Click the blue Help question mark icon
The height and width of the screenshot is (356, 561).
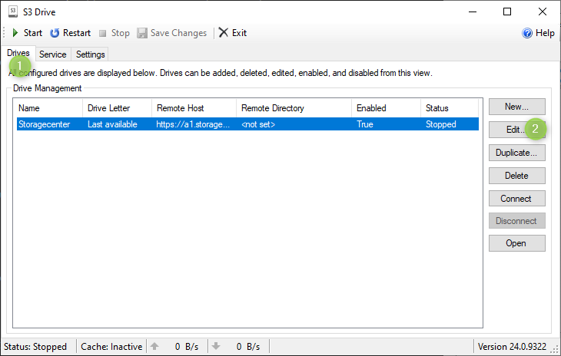pyautogui.click(x=527, y=33)
